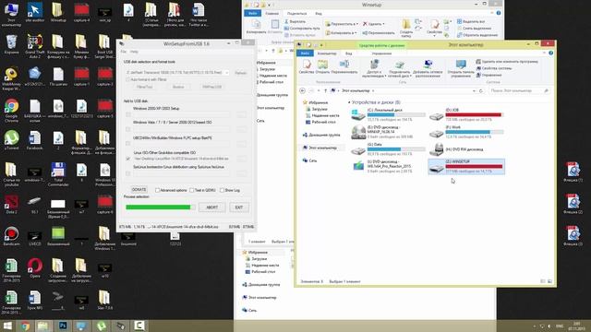Toggle the Test in QEMU checkbox
591x332 pixels.
(x=191, y=190)
